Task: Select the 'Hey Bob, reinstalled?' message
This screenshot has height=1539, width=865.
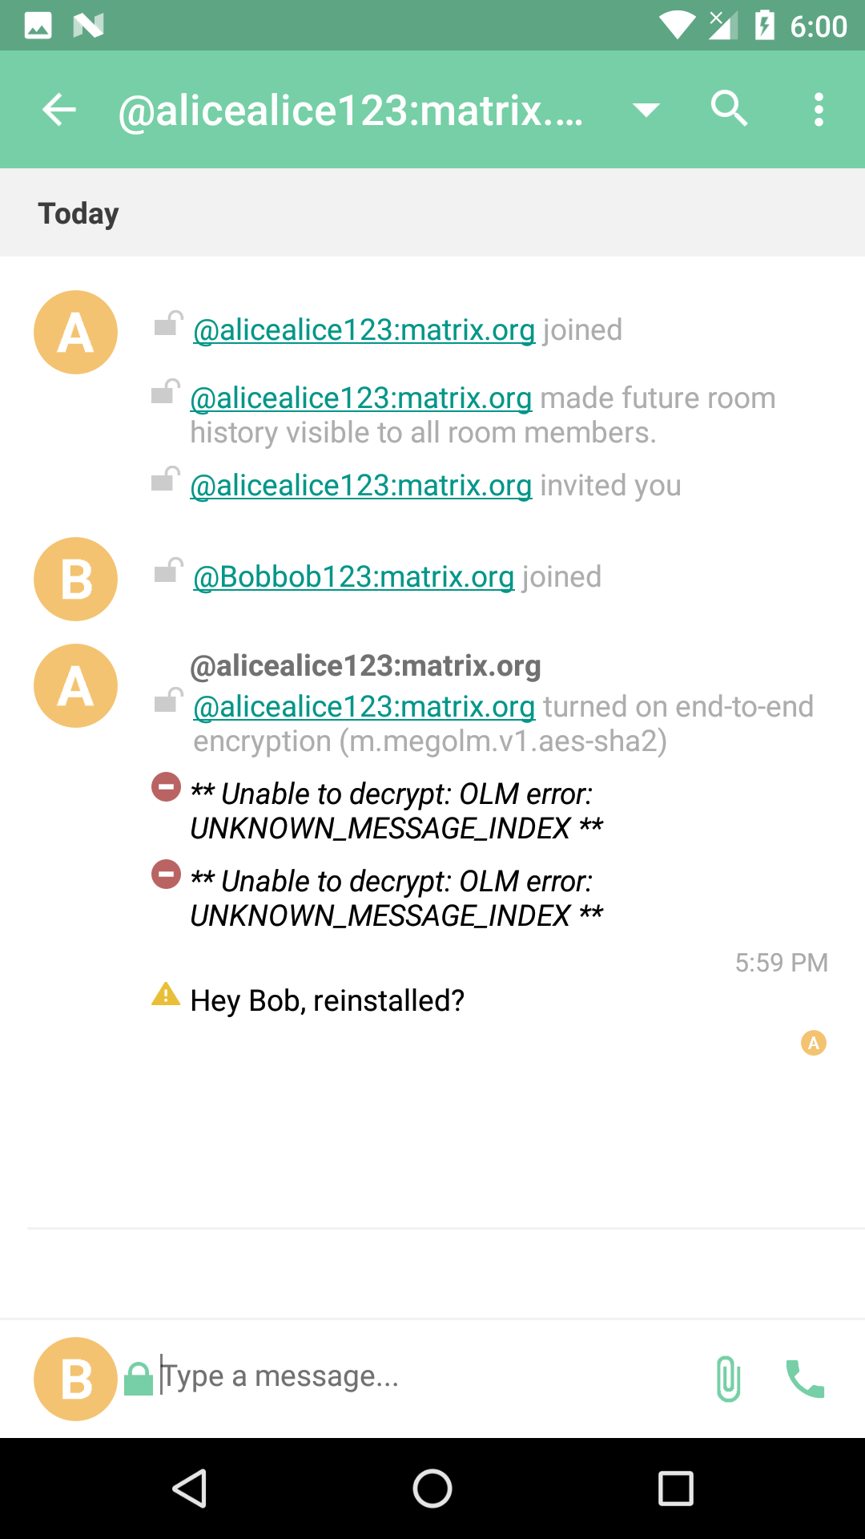Action: (x=328, y=1001)
